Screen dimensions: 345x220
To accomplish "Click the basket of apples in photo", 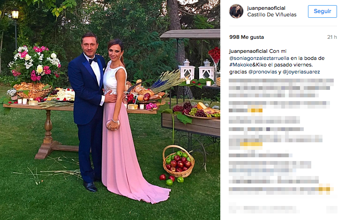I will pos(179,161).
